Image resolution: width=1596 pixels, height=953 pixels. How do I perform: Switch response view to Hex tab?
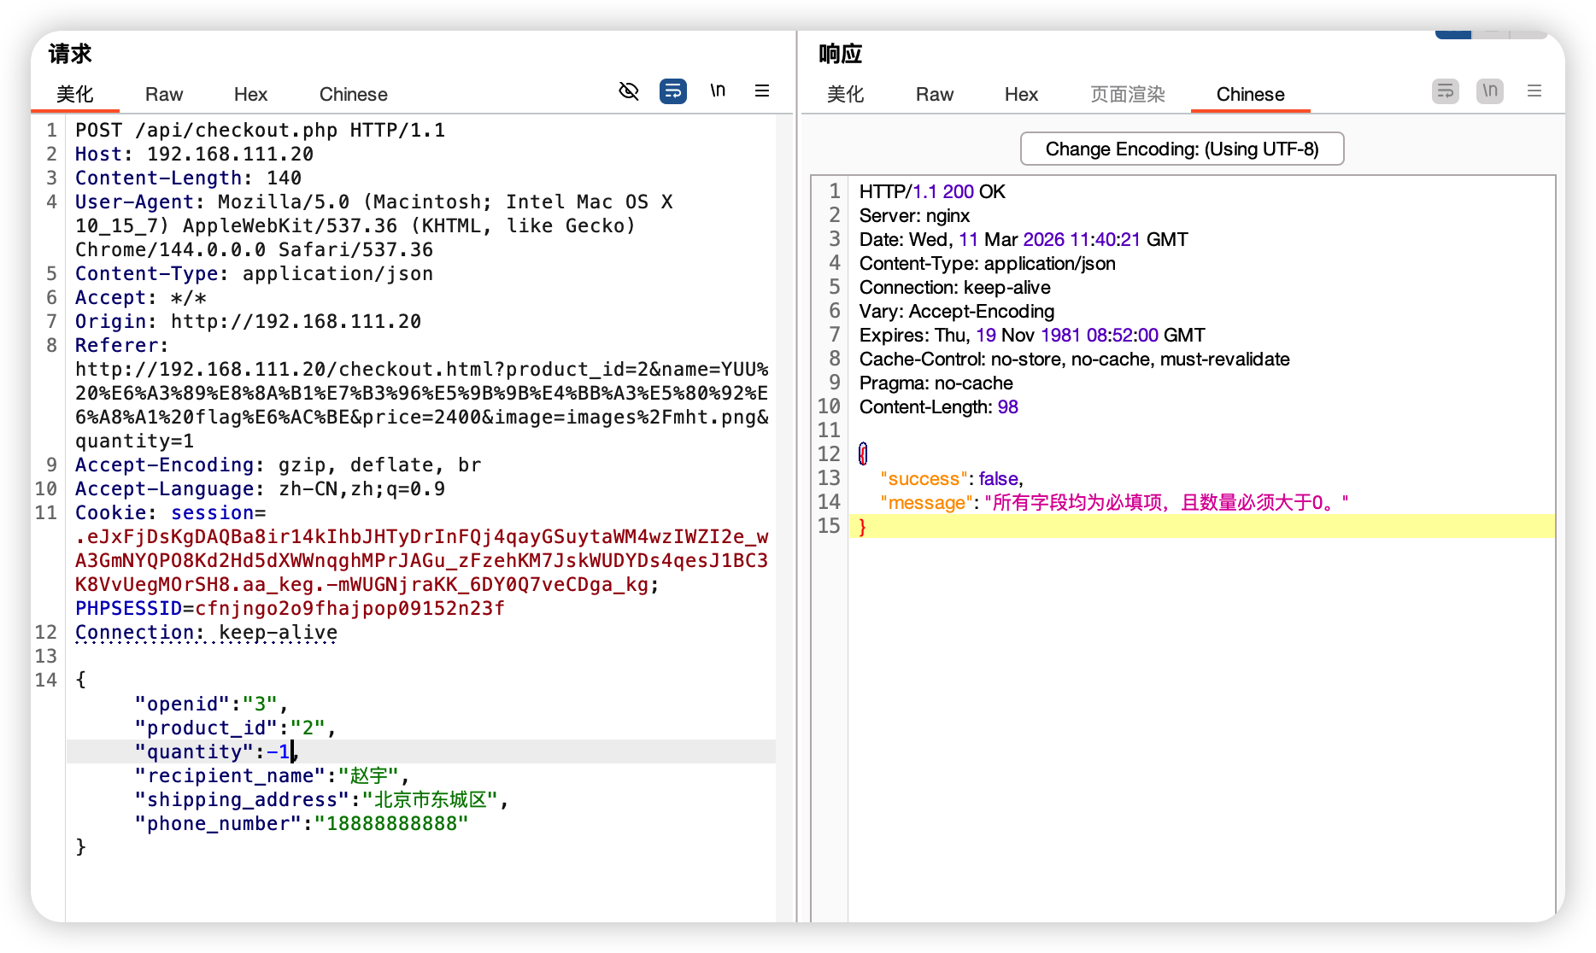[x=1021, y=95]
